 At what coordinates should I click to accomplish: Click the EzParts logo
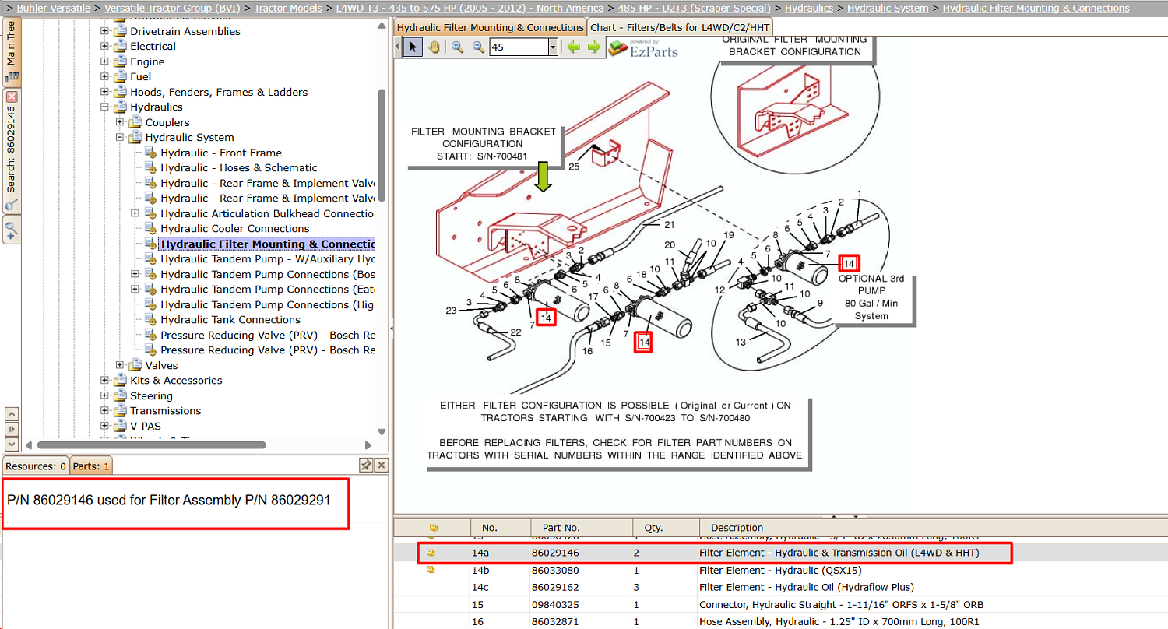pos(643,47)
